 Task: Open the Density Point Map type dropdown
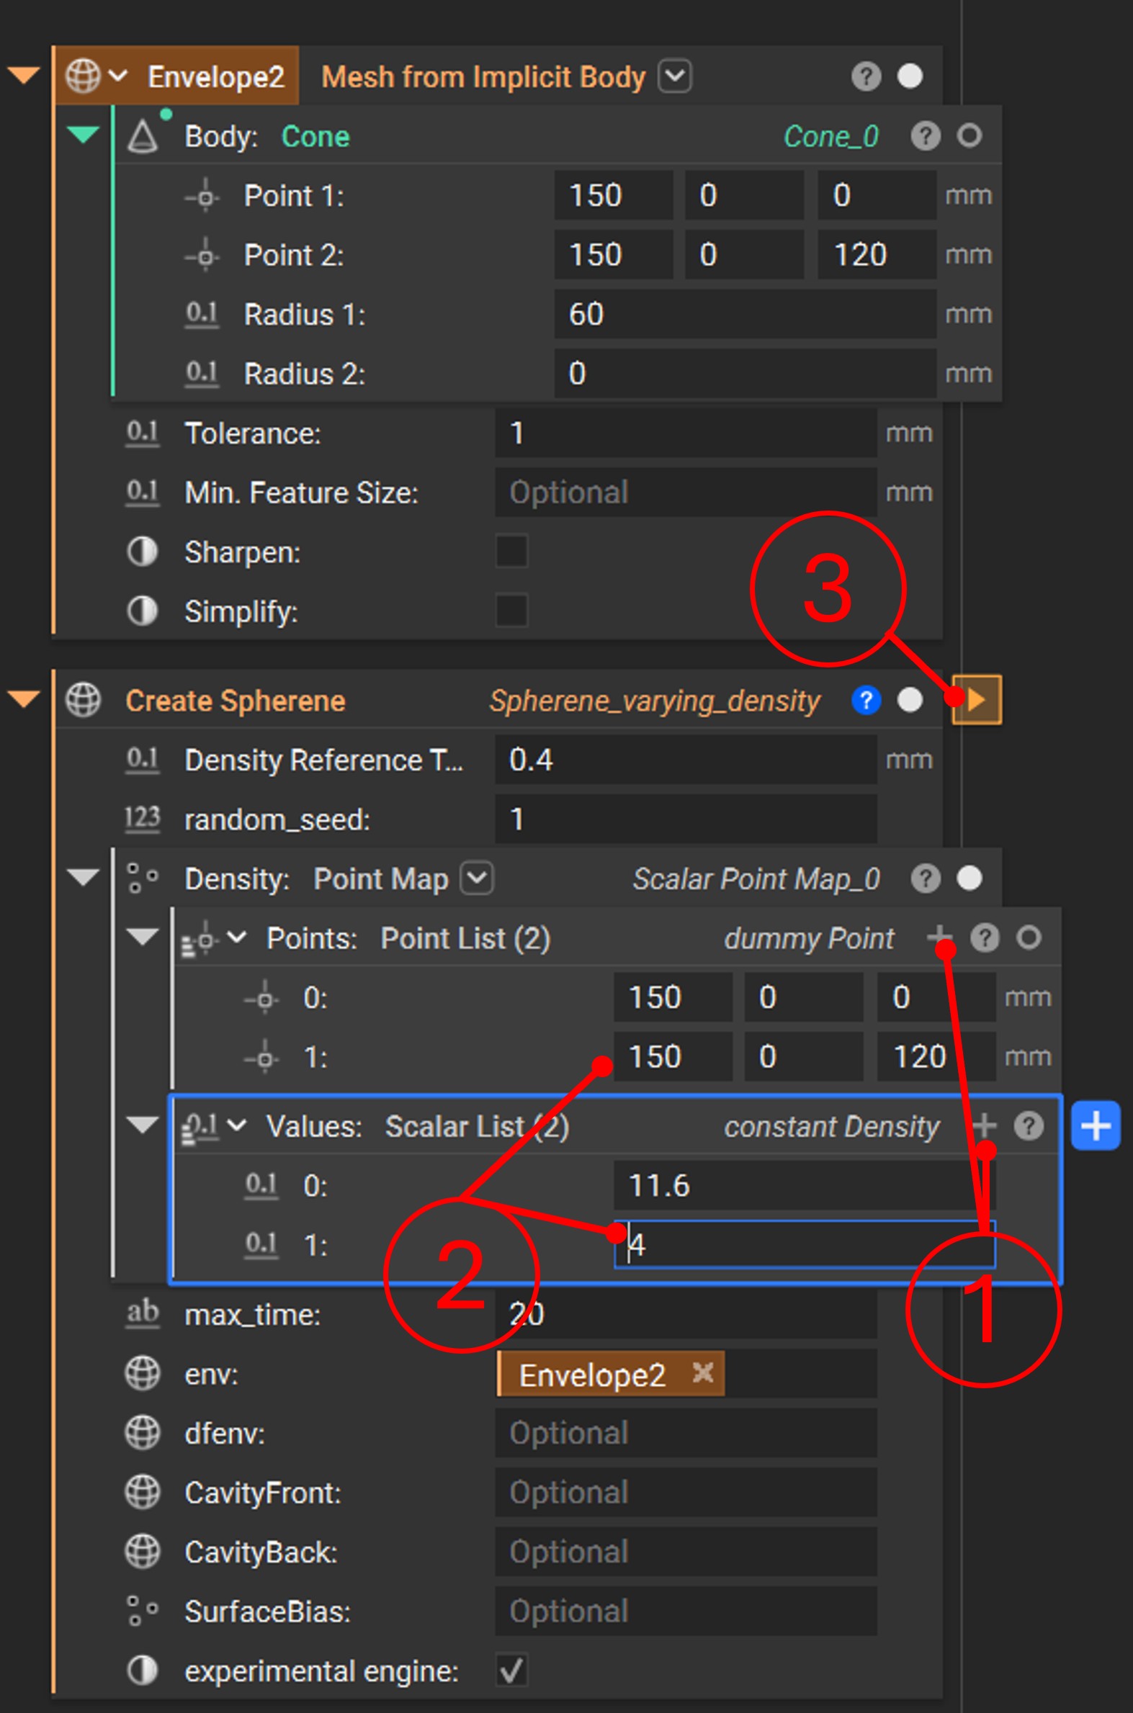tap(477, 879)
